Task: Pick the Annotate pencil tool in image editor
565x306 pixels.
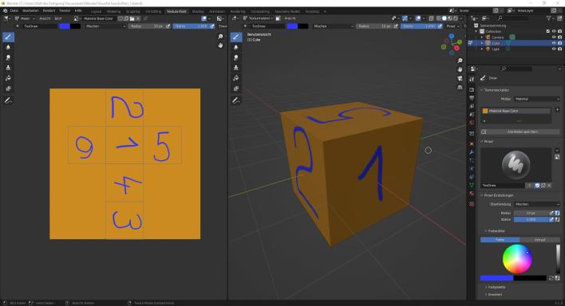Action: pos(8,100)
